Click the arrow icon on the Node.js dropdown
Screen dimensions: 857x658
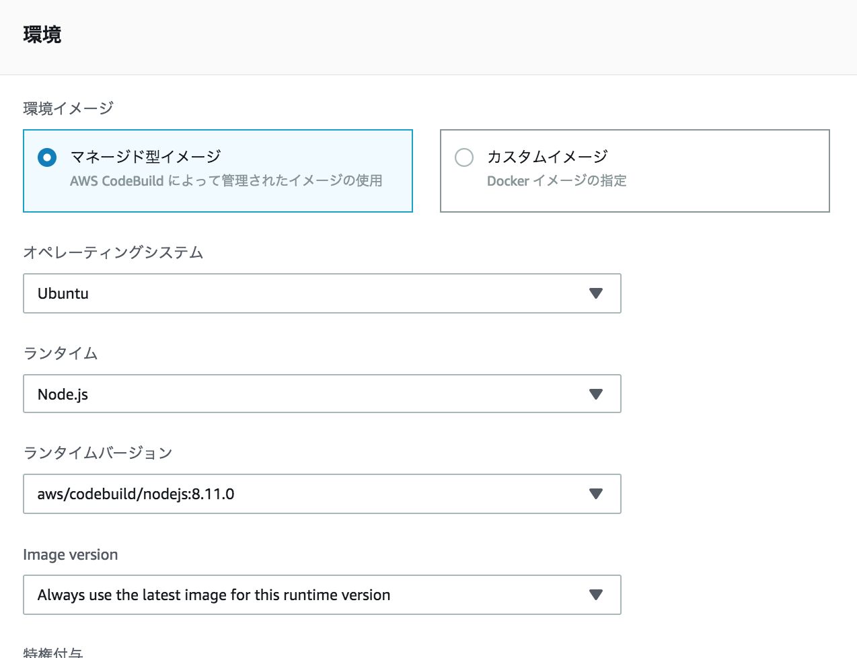point(595,394)
